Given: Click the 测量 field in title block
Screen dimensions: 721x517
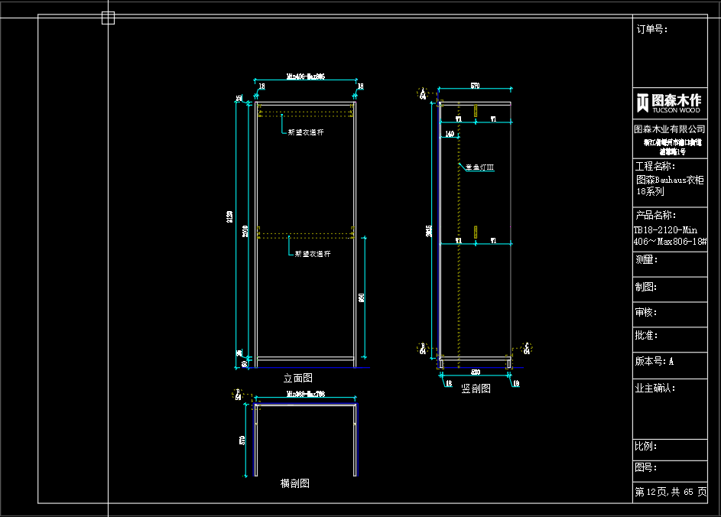Looking at the screenshot, I should click(x=646, y=259).
